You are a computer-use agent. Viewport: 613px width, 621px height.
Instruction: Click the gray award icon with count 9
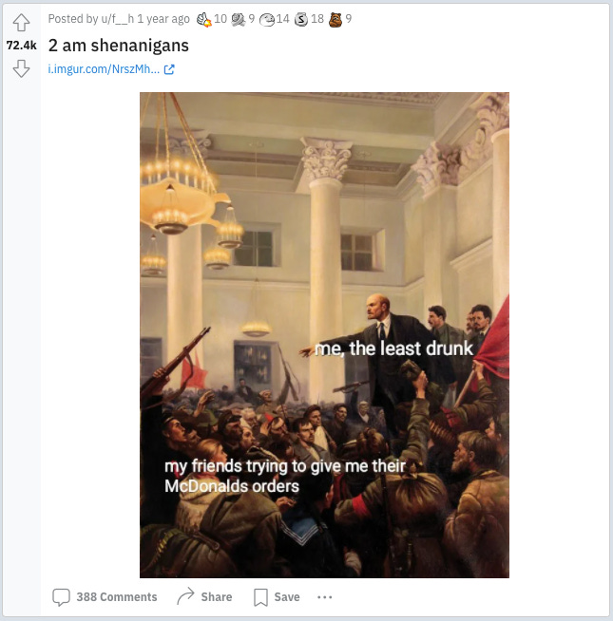click(239, 19)
